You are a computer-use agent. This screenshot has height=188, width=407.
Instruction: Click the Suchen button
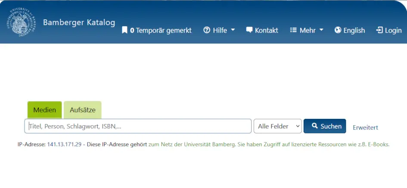coord(325,126)
